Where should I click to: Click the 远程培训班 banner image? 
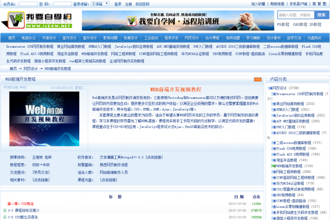[x=178, y=20]
